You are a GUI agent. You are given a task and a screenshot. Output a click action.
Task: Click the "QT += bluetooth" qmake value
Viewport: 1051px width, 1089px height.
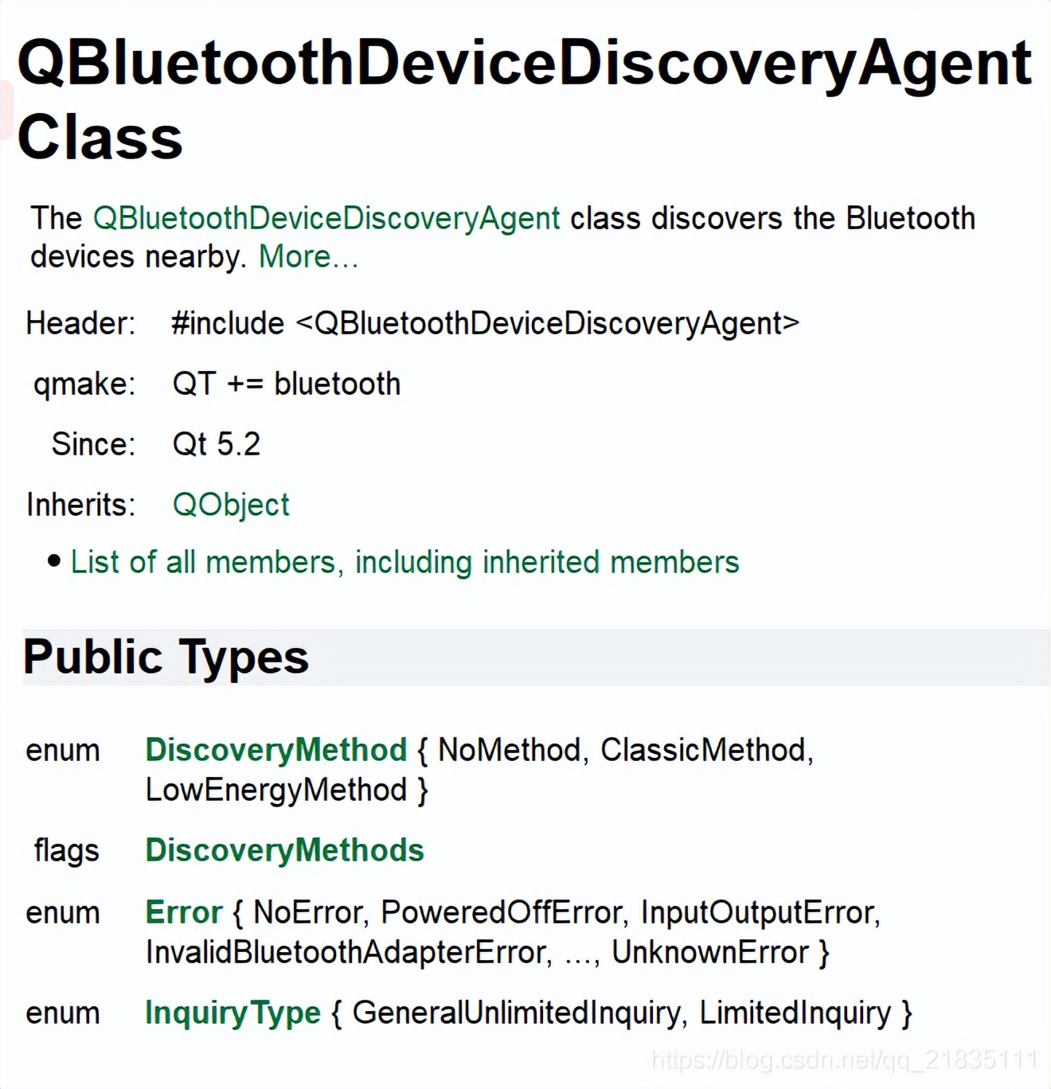click(x=286, y=384)
